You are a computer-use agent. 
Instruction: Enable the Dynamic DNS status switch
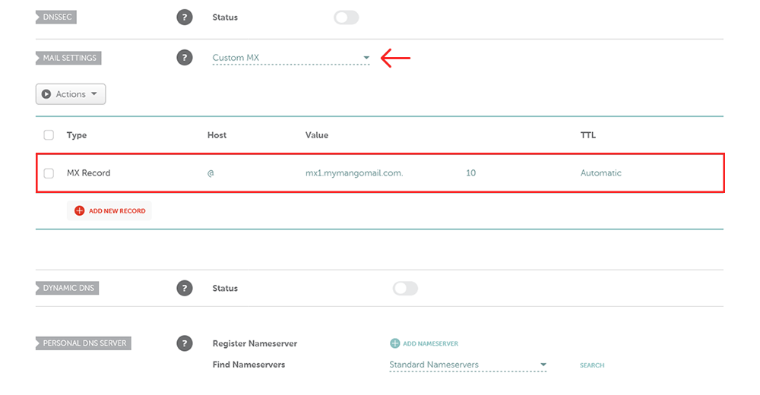[405, 289]
